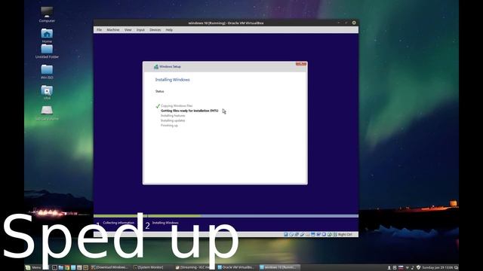Open the Menu button on the taskbar
The image size is (483, 271).
[33, 268]
